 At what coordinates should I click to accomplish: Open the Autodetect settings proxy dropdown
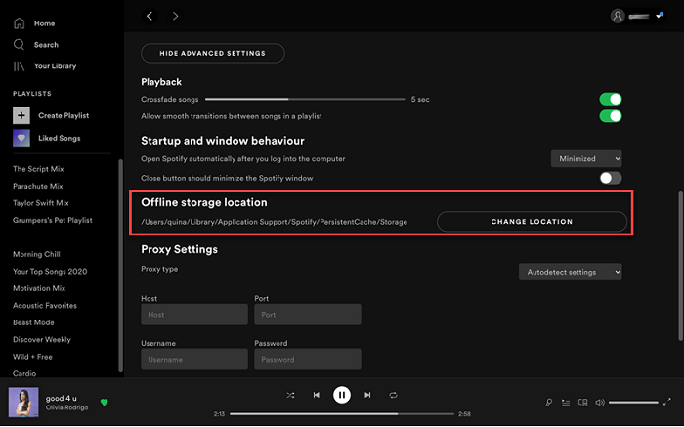(570, 272)
